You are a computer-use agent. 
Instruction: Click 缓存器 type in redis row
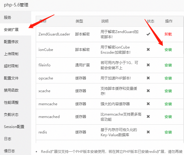(x=81, y=132)
